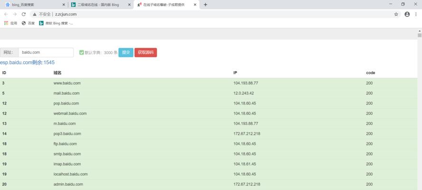Minimize the Chrome window
Viewport: 422px width, 190px height.
click(x=391, y=4)
